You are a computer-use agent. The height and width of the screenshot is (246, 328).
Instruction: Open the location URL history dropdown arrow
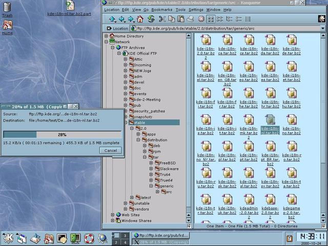(322, 28)
